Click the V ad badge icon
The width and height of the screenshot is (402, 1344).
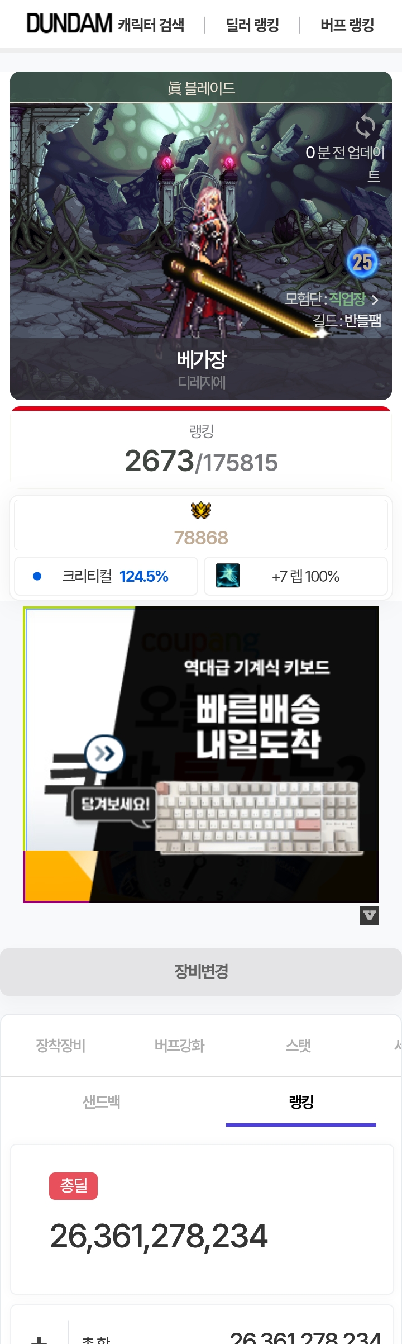tap(370, 915)
